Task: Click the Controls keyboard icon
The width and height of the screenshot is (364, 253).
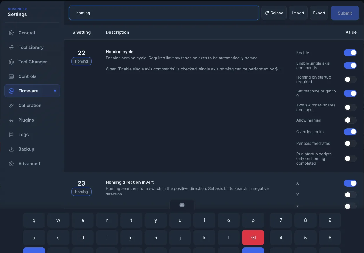Action: coord(11,76)
